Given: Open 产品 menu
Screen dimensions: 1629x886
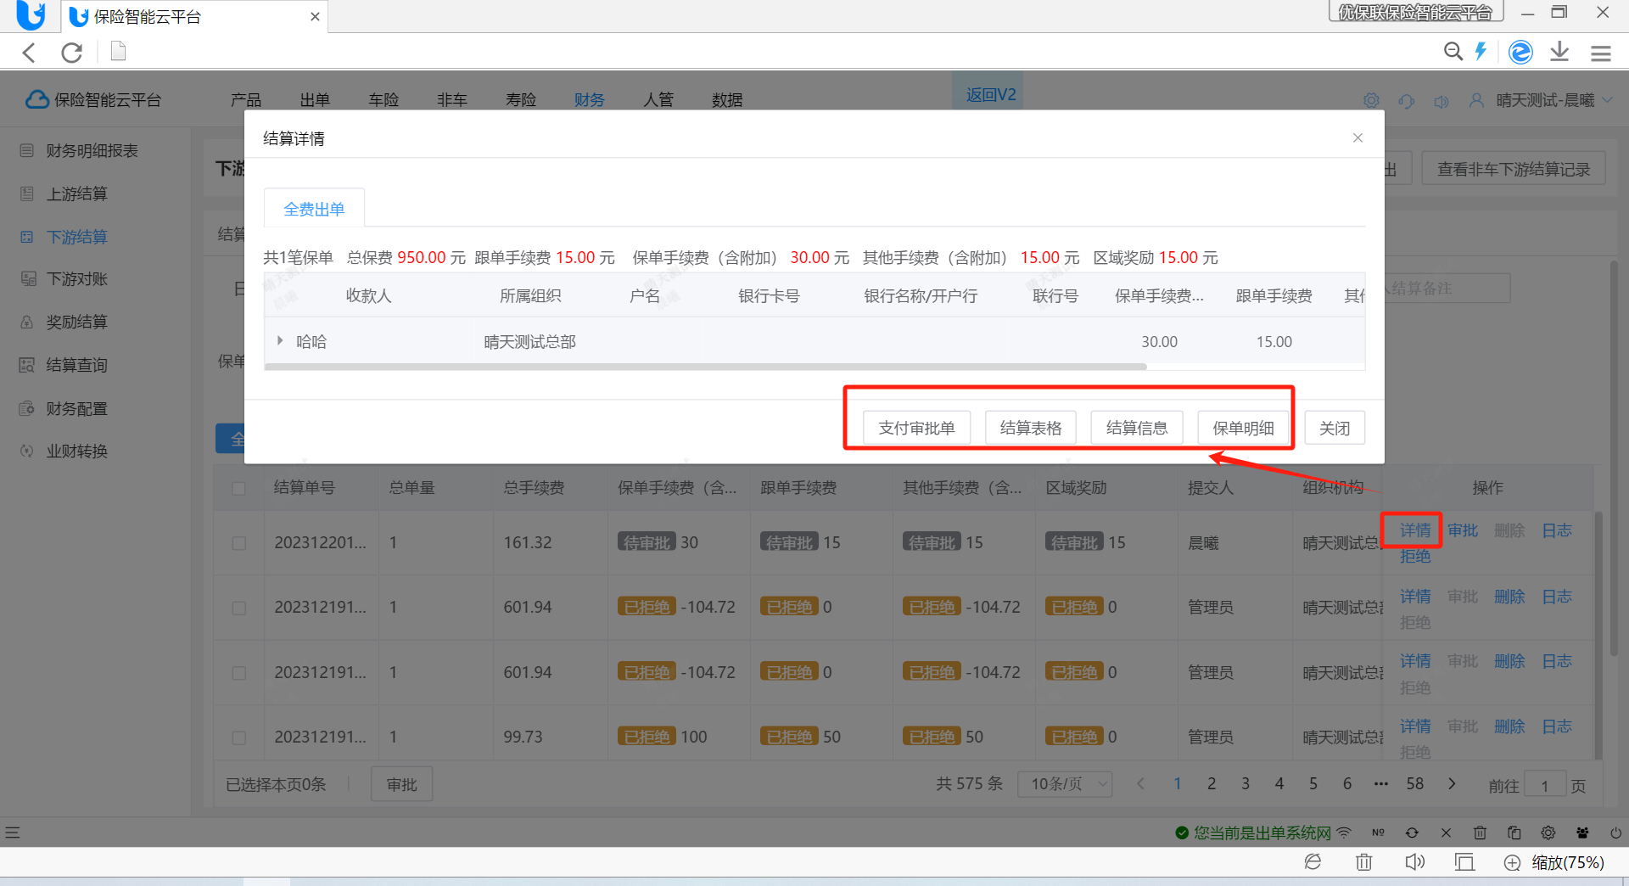Looking at the screenshot, I should tap(246, 100).
